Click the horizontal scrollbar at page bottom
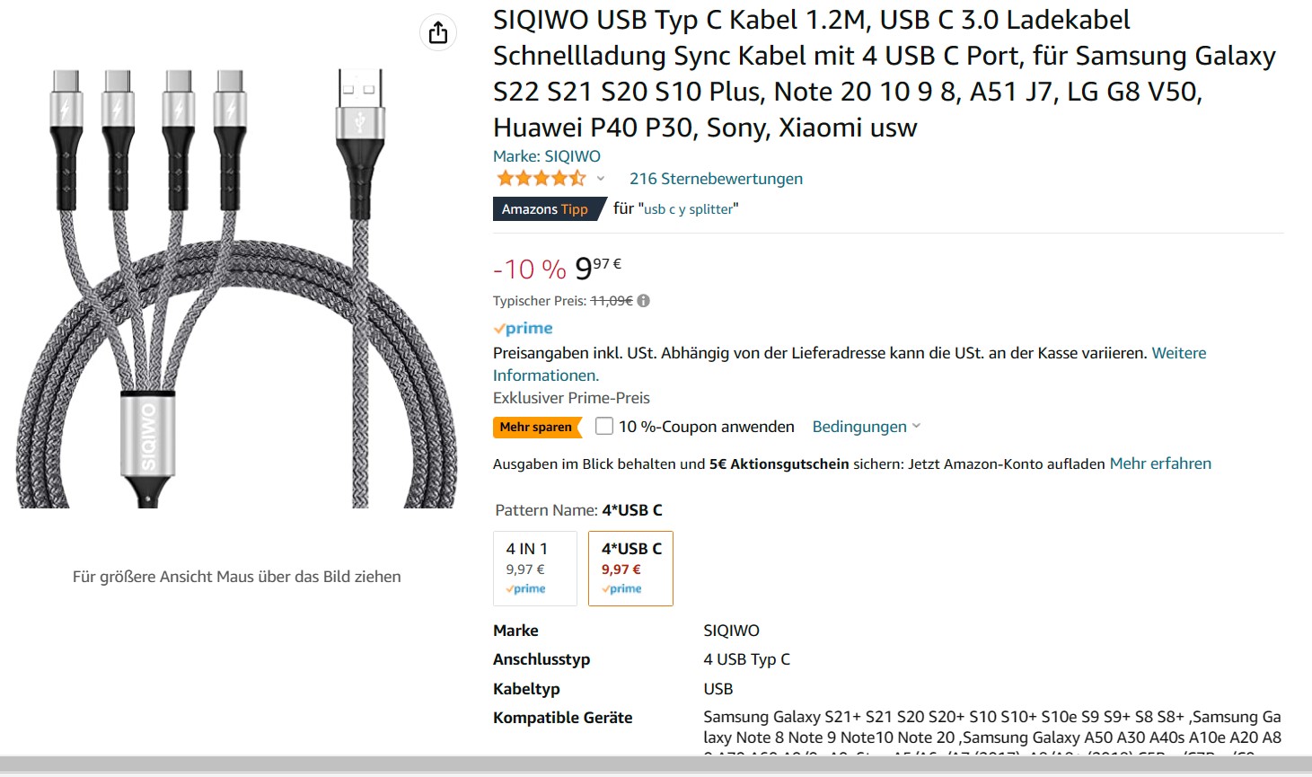The image size is (1312, 777). tap(656, 764)
